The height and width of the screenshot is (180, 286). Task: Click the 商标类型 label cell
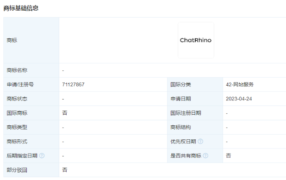(31, 127)
